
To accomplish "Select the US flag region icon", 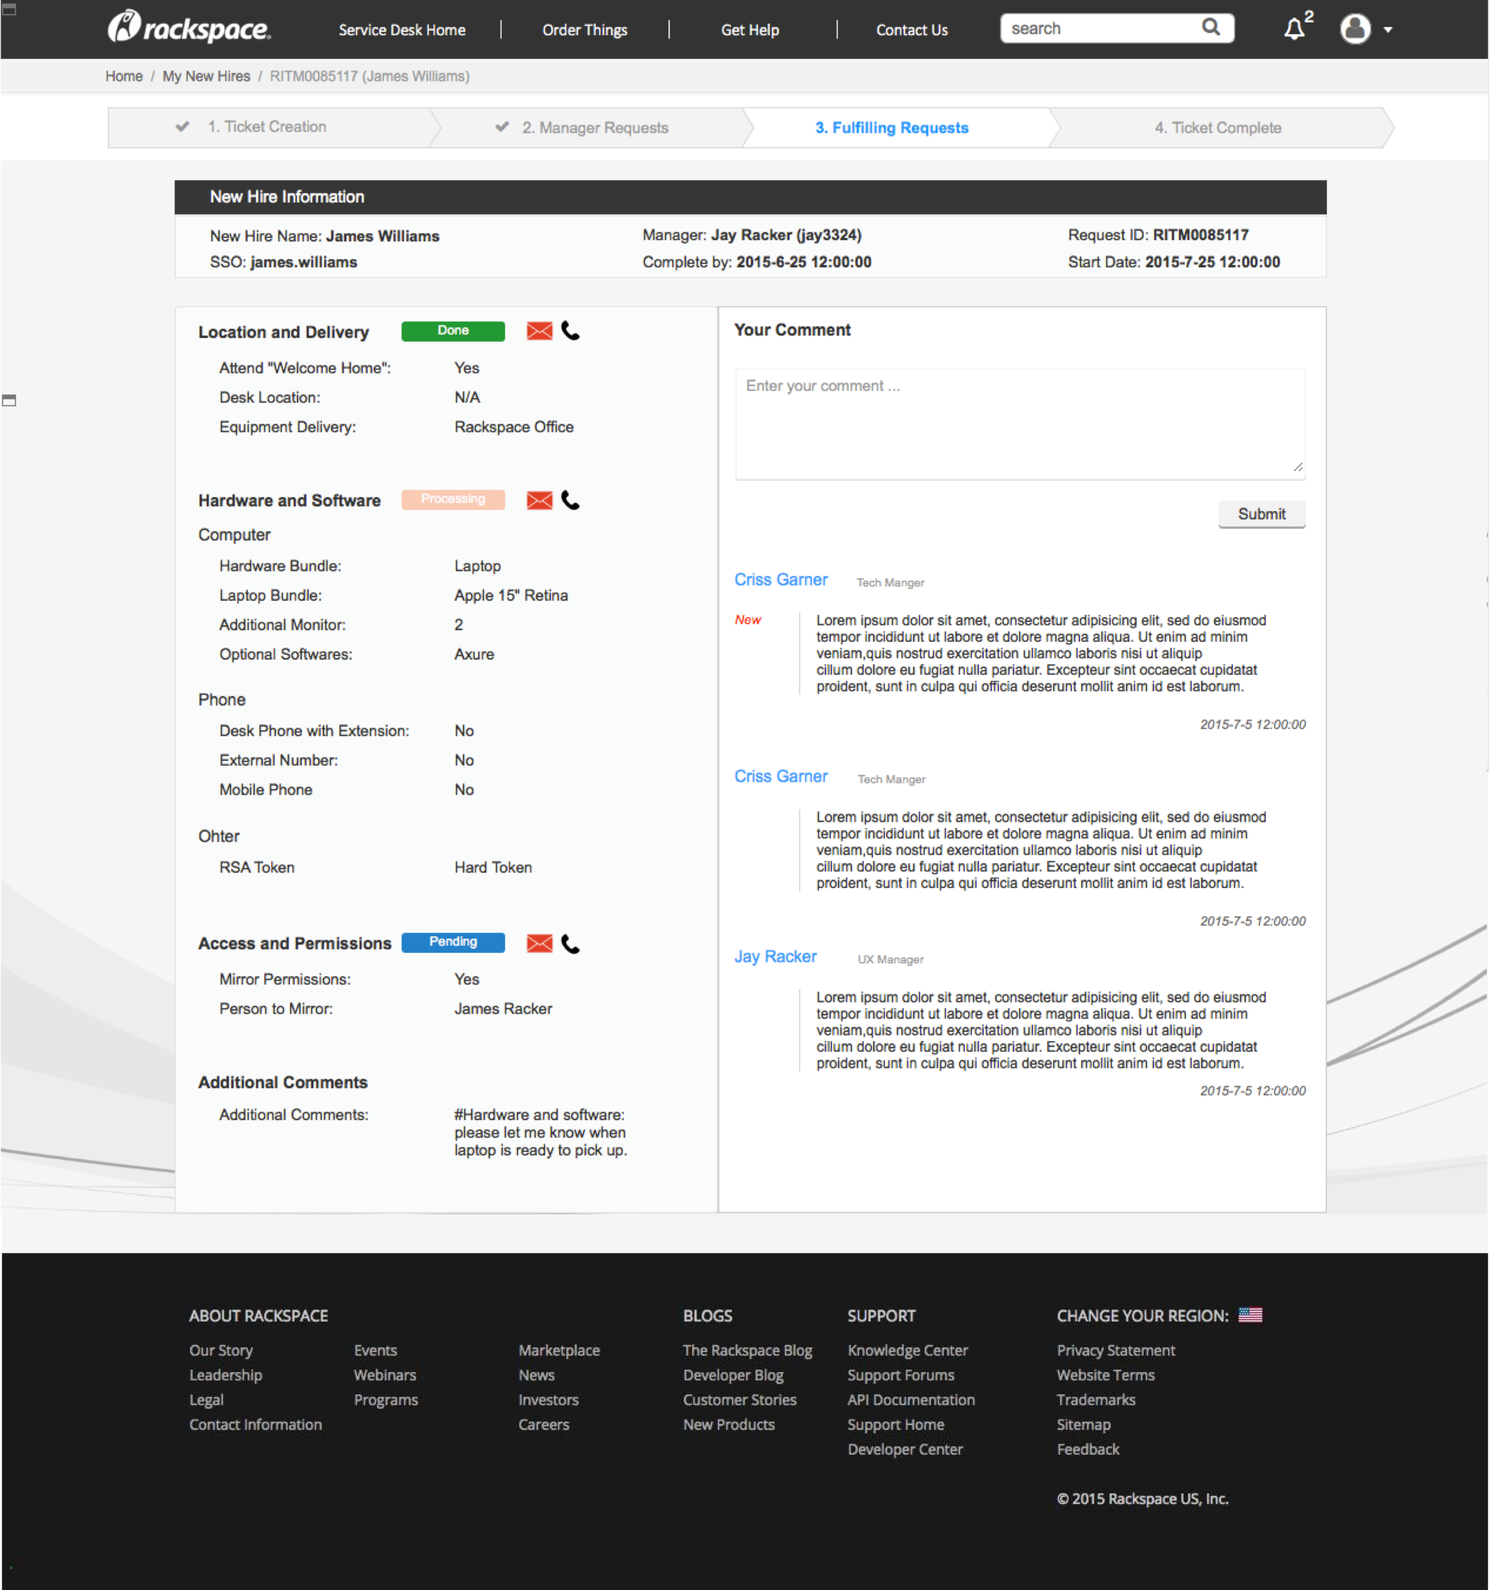I will coord(1250,1315).
